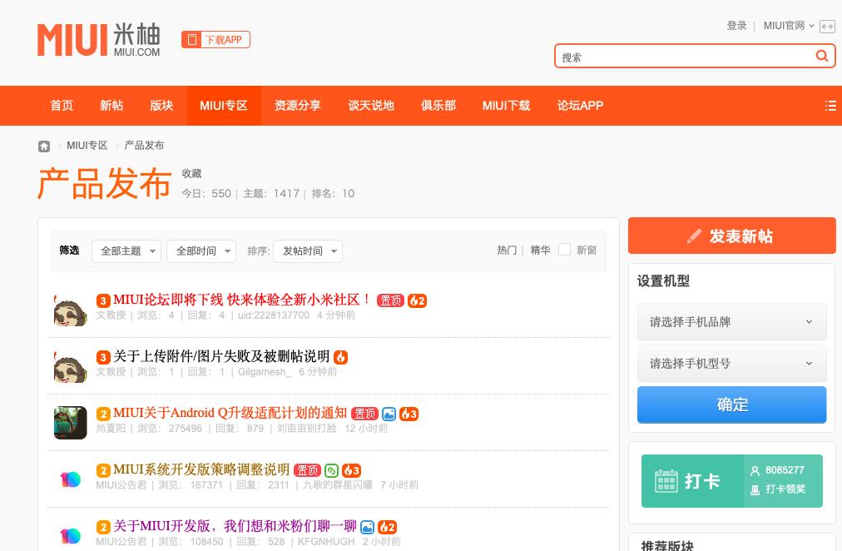
Task: Click the 尚夏阳 user avatar thumbnail
Action: (x=71, y=423)
